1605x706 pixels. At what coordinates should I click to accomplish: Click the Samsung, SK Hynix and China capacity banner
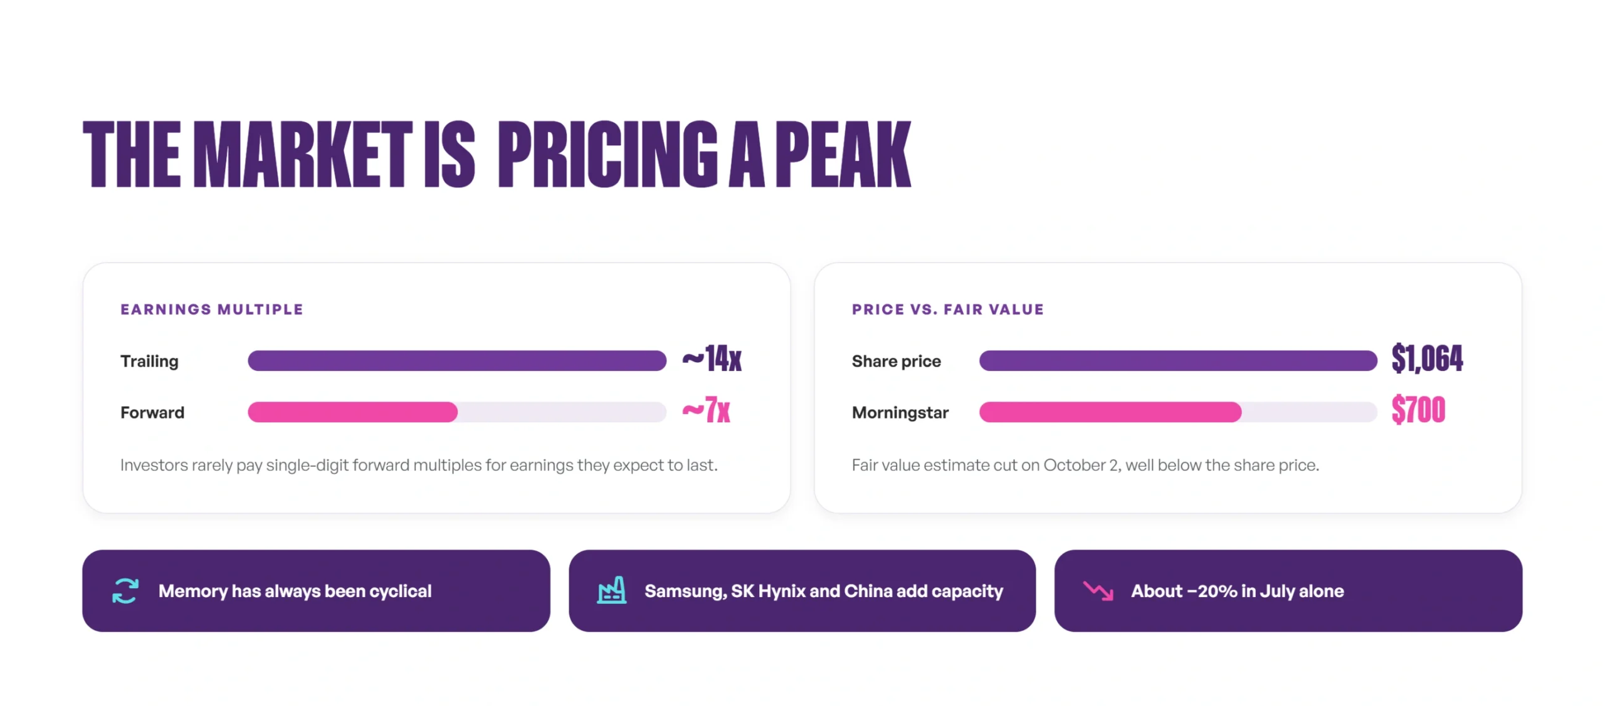tap(802, 590)
